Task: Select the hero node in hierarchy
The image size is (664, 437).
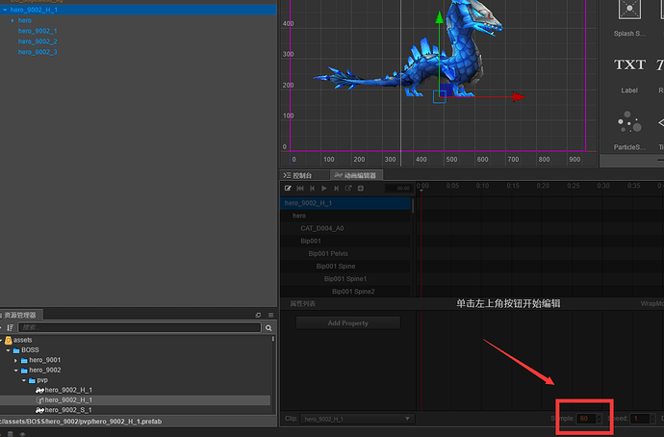Action: click(25, 20)
